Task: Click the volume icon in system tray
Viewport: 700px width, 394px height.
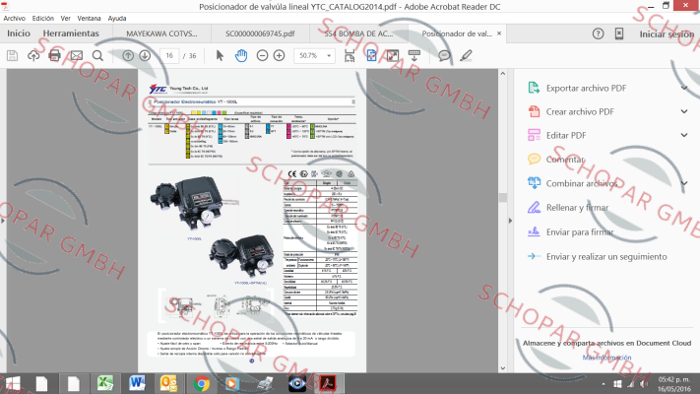Action: tap(643, 384)
